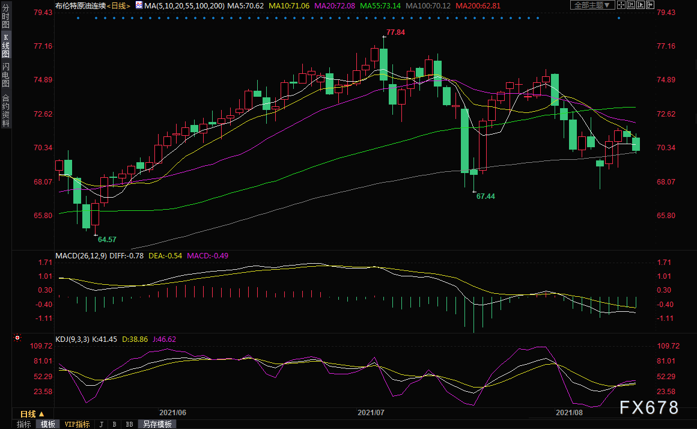Open the <日线> period label in chart title

[119, 6]
